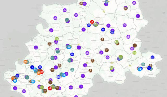Click the green marker on Buchen (Odenwald)
This screenshot has width=167, height=97.
coord(96,25)
